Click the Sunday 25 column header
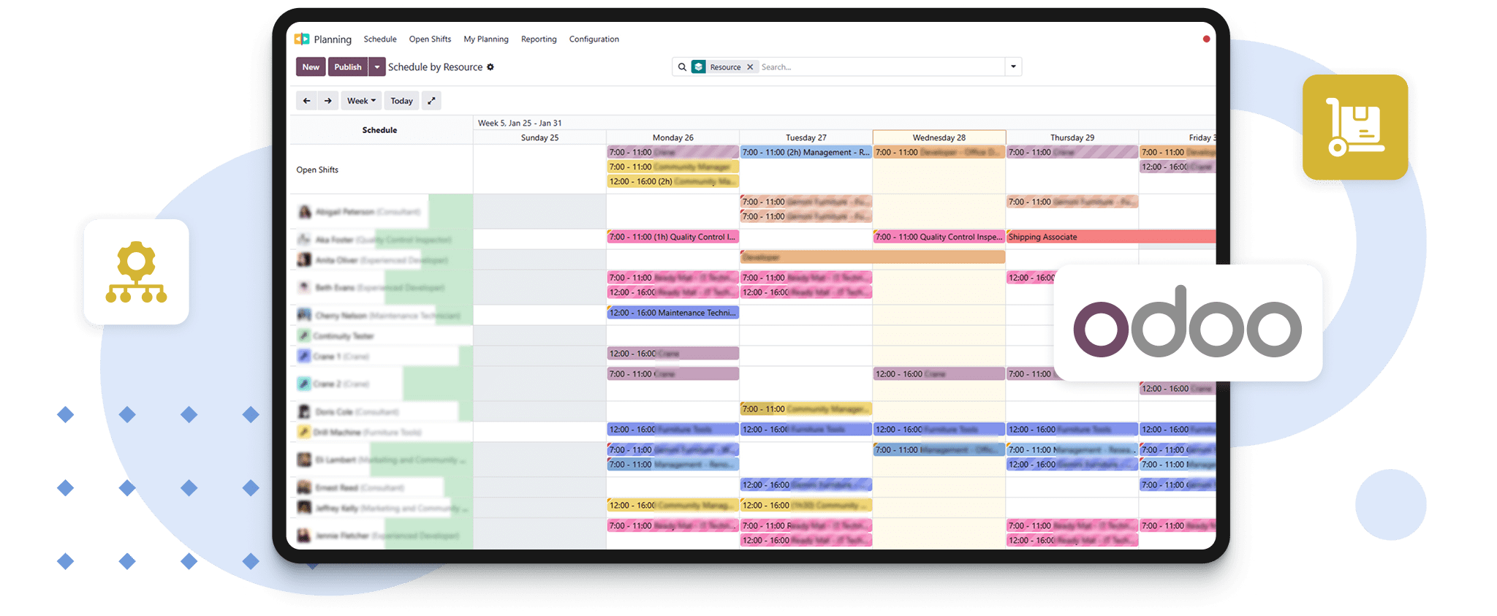This screenshot has width=1497, height=616. [539, 137]
